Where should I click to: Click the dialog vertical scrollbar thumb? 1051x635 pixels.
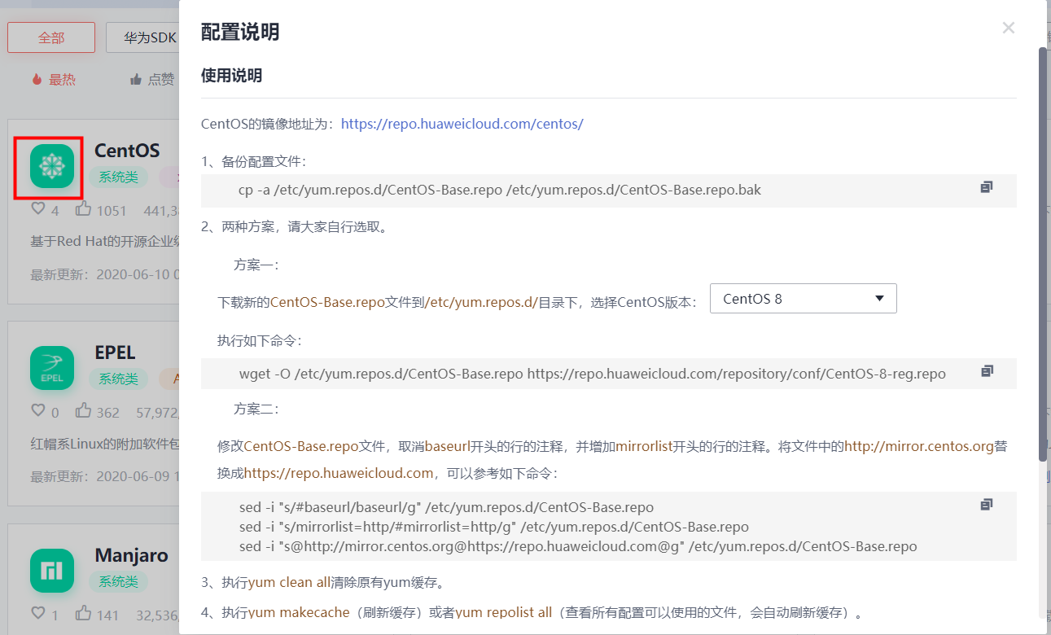1043,254
